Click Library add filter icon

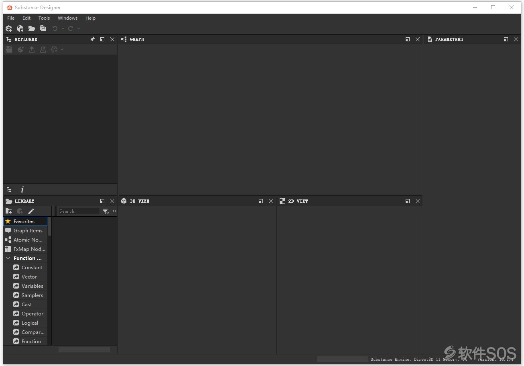tap(20, 211)
